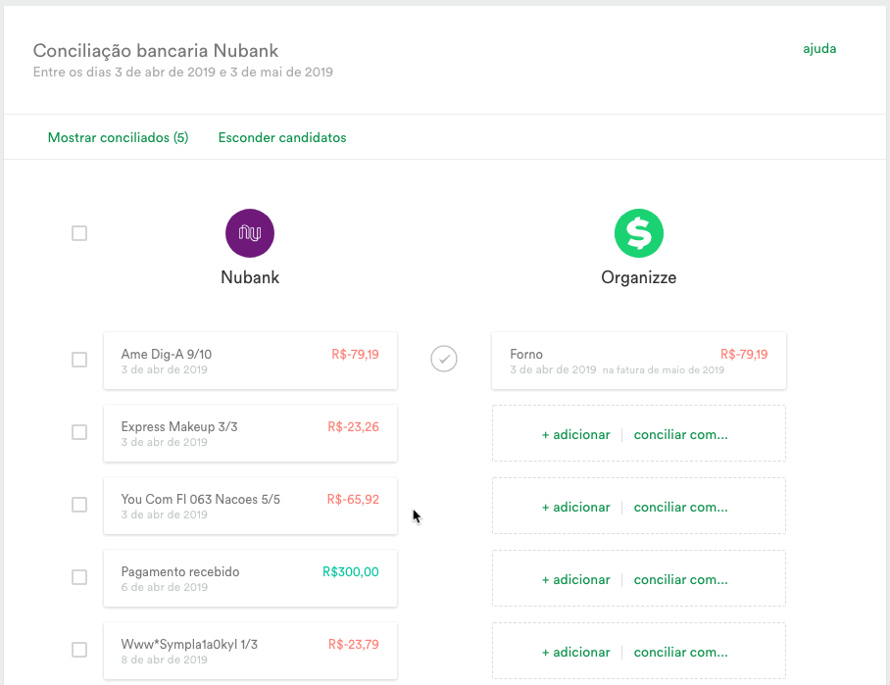Click adicionar for Pagamento recebido

pos(576,580)
